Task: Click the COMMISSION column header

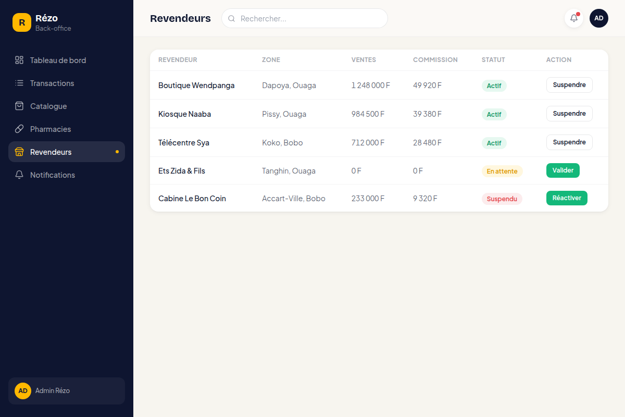Action: [435, 60]
